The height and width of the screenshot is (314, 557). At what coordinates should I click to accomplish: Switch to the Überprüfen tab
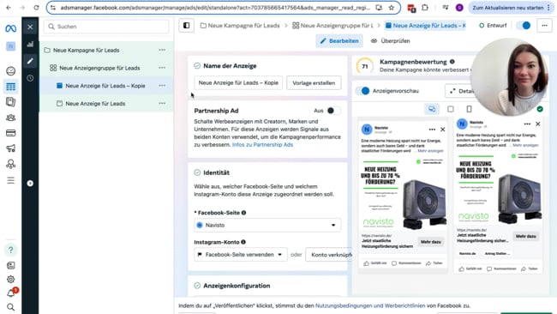coord(391,41)
